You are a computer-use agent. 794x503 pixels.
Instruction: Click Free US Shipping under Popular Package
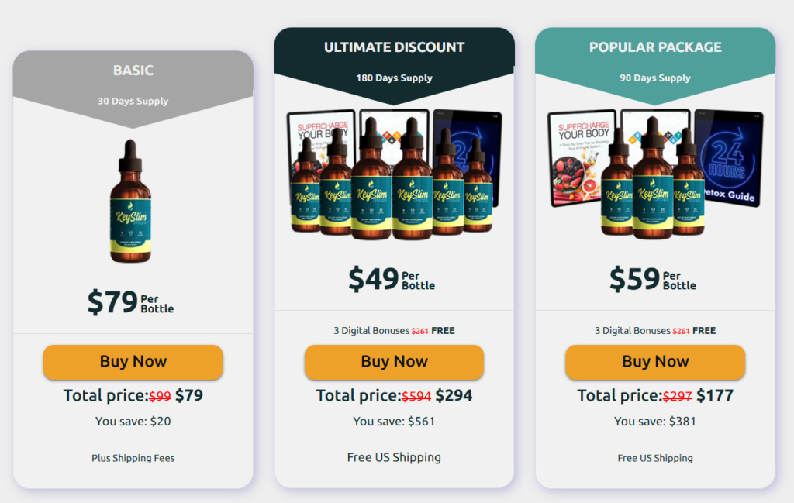coord(655,458)
